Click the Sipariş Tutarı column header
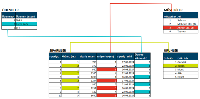 click(x=88, y=56)
